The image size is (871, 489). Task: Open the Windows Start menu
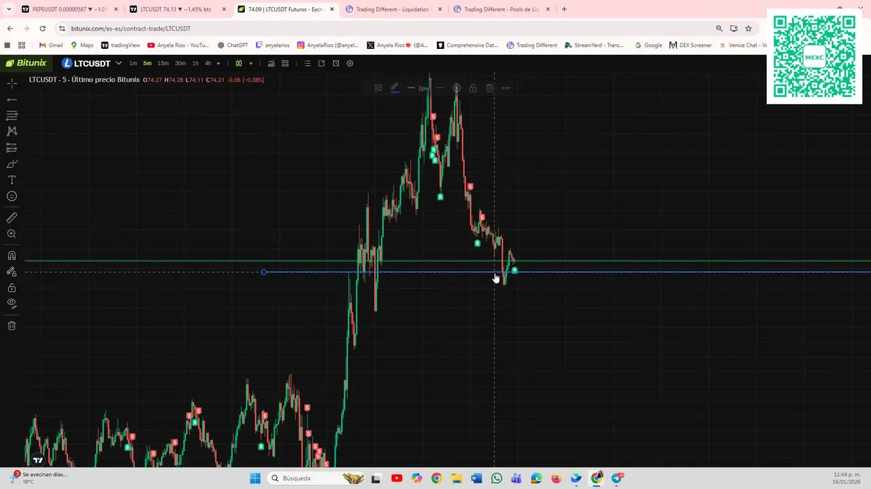[255, 478]
